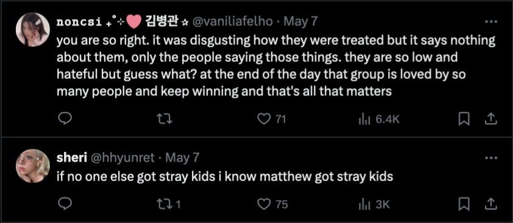Like the tweet with 71 likes
The width and height of the screenshot is (513, 223).
point(271,119)
